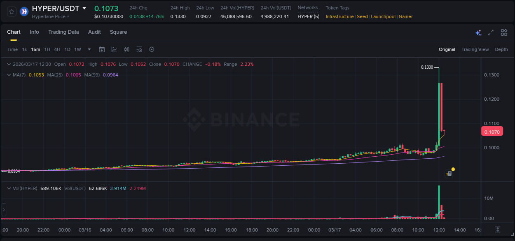Launch the Binance AI assistant icon
This screenshot has width=515, height=241.
tap(478, 32)
